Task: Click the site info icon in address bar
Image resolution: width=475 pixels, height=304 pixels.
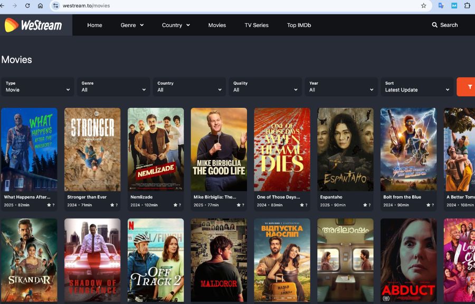Action: [x=55, y=5]
